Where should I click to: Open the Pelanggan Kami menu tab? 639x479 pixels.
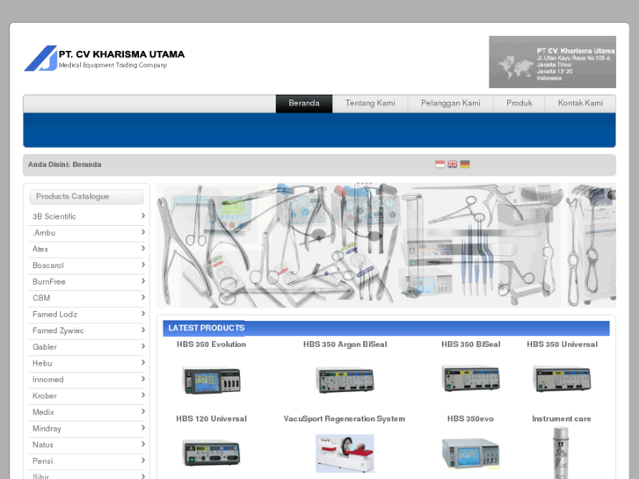[450, 103]
